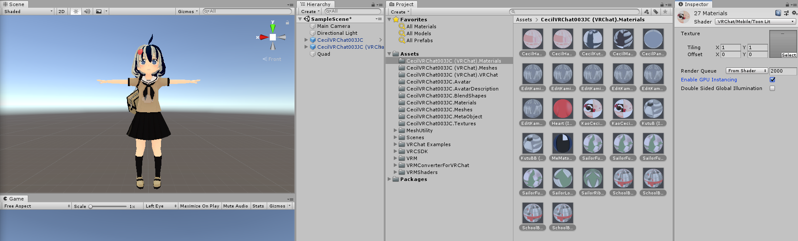Click Front view label under gizmo
798x241 pixels.
[272, 59]
